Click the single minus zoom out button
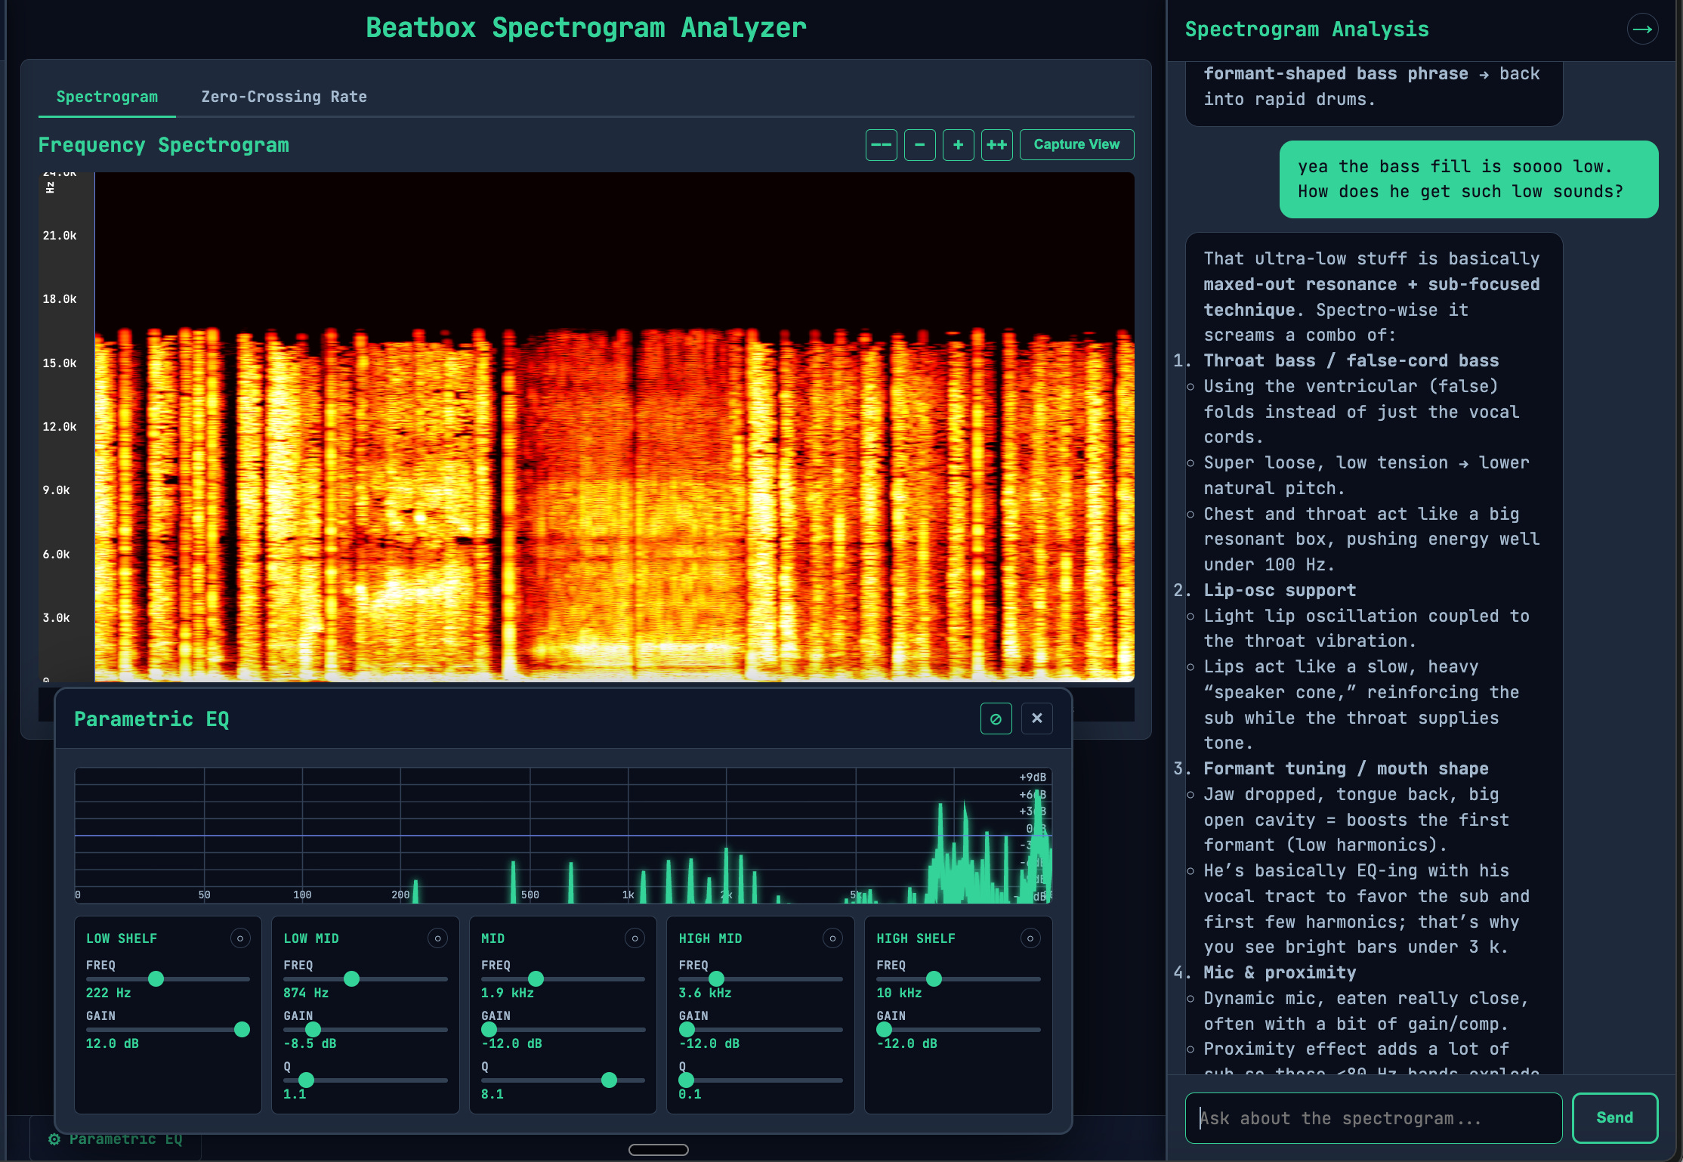1683x1162 pixels. (x=919, y=144)
